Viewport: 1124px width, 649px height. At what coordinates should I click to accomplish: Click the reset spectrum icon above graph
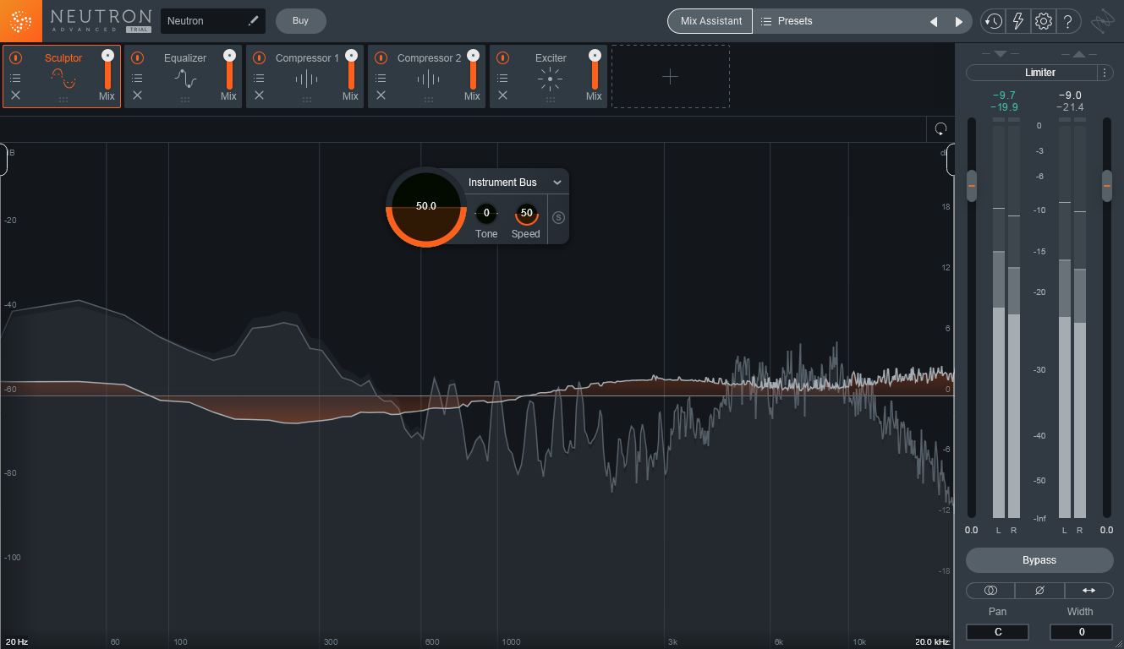tap(940, 129)
